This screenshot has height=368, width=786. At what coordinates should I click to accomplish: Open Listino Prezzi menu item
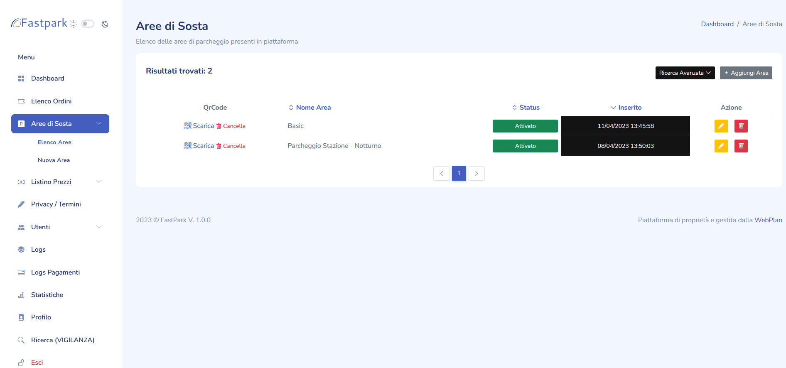click(60, 182)
